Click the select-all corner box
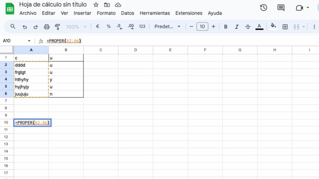319x179 pixels. (7, 50)
